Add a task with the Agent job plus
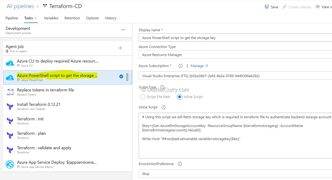 120,48
